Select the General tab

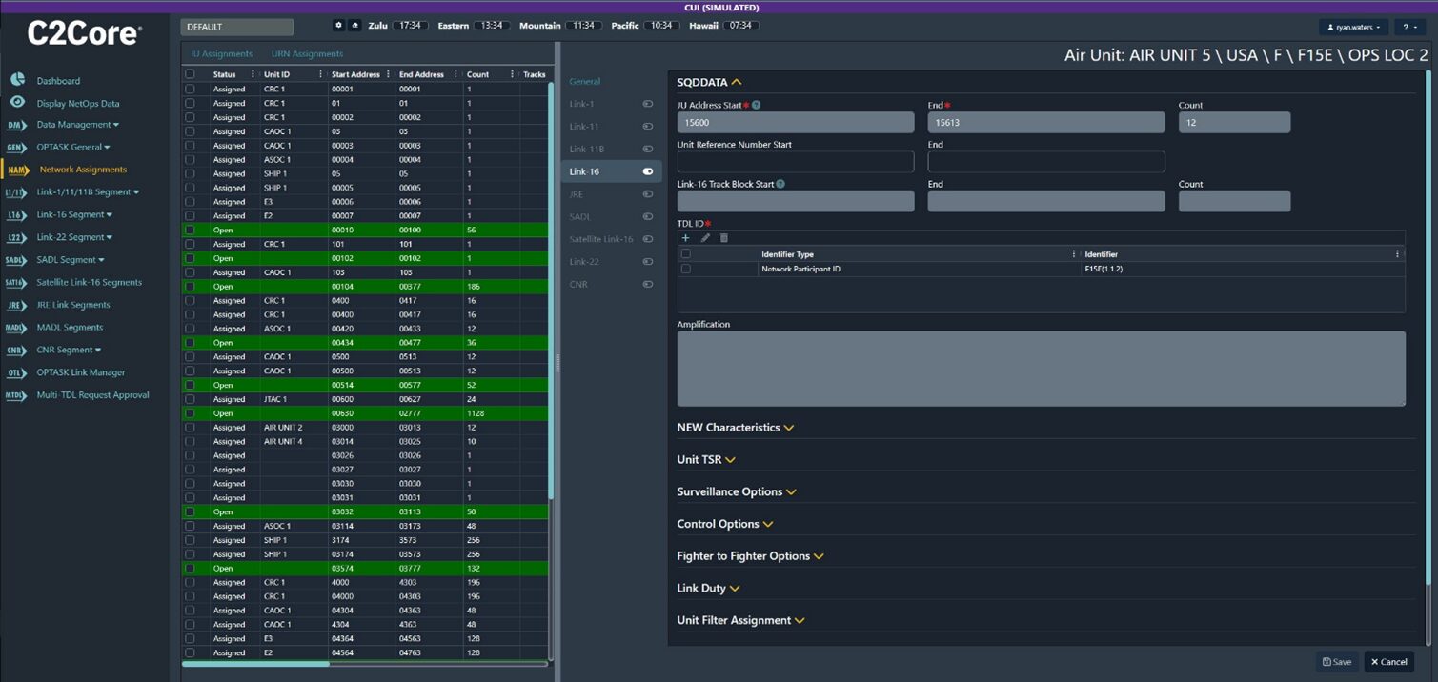click(585, 82)
